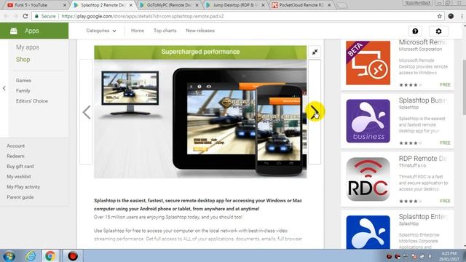Close the Funk 5 YouTube tab
The image size is (466, 262).
[x=65, y=5]
